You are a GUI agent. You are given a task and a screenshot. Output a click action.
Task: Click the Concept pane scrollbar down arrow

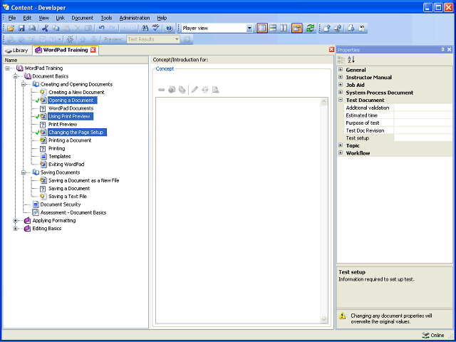[323, 319]
